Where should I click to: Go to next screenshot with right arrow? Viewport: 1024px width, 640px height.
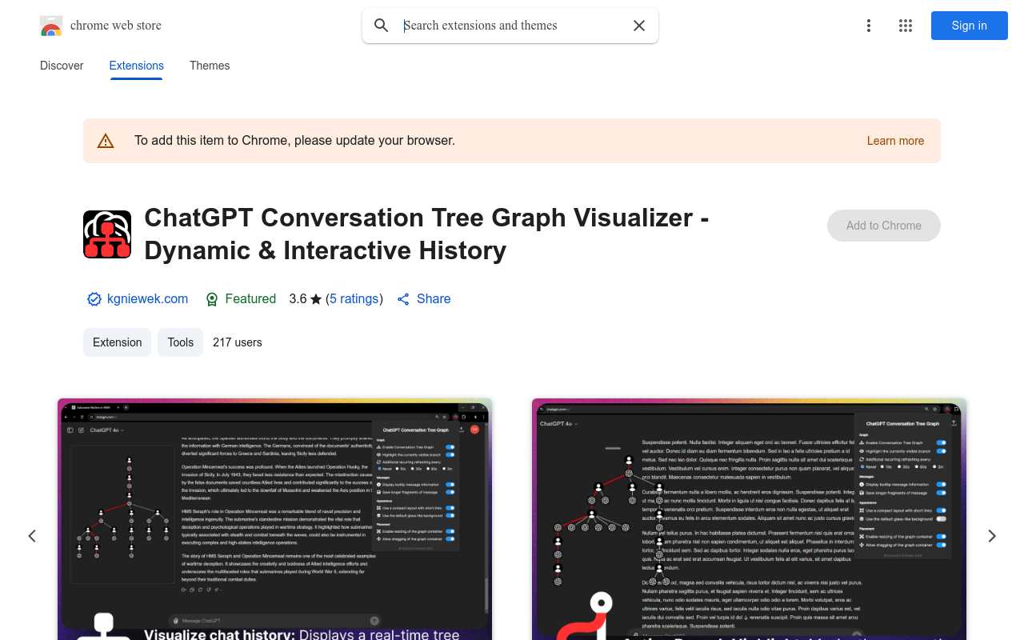[x=992, y=536]
